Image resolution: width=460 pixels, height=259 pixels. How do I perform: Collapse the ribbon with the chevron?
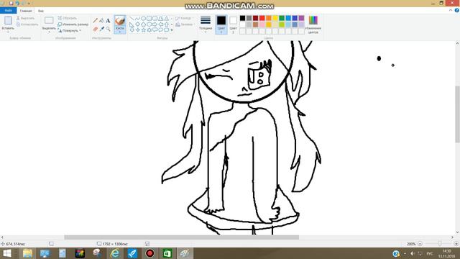pyautogui.click(x=451, y=10)
